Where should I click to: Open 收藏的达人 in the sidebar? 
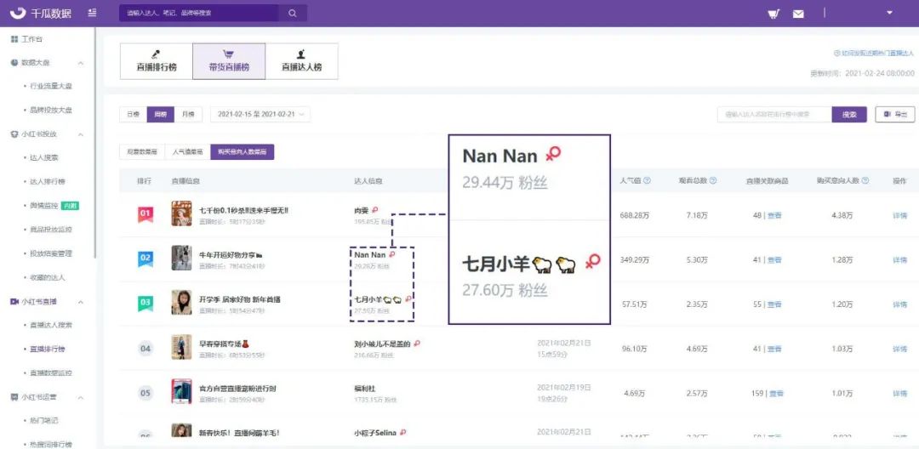point(48,277)
